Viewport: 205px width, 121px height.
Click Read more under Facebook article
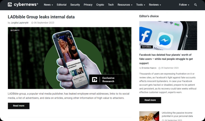pos(150,100)
